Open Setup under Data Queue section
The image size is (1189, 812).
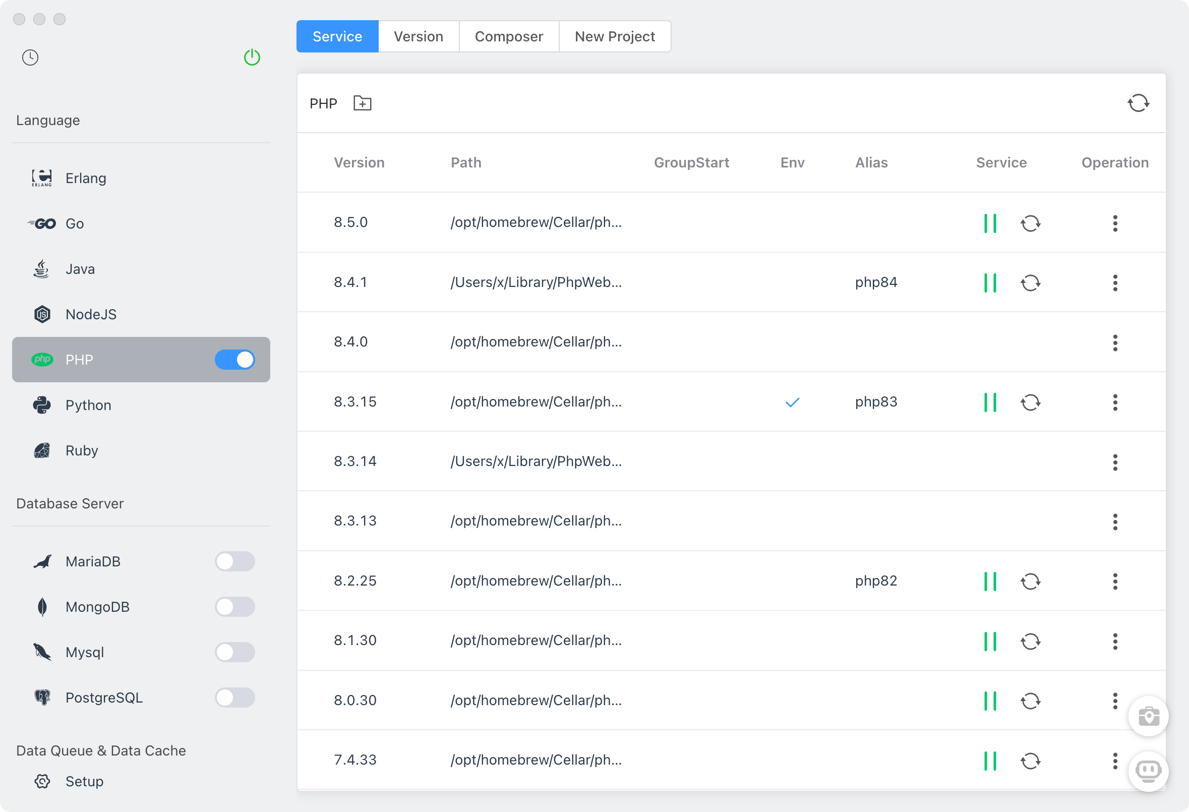pyautogui.click(x=84, y=781)
